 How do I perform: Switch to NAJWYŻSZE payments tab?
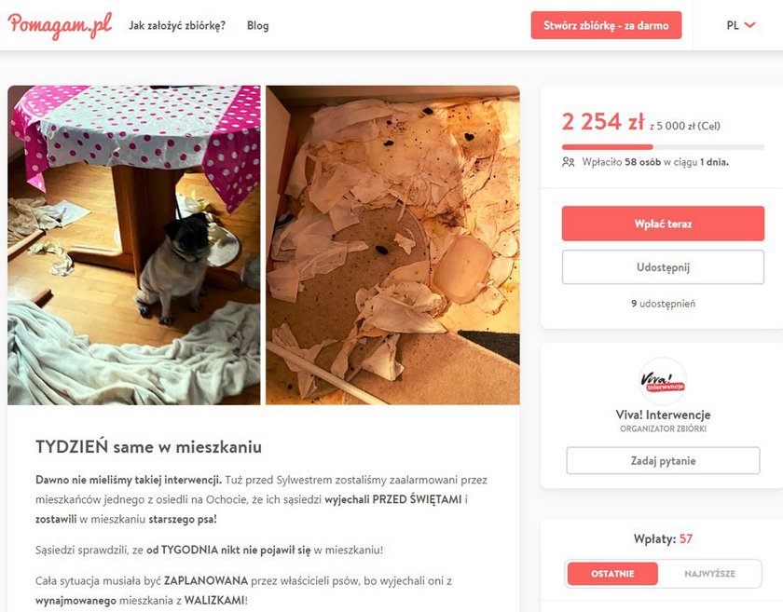tap(709, 574)
